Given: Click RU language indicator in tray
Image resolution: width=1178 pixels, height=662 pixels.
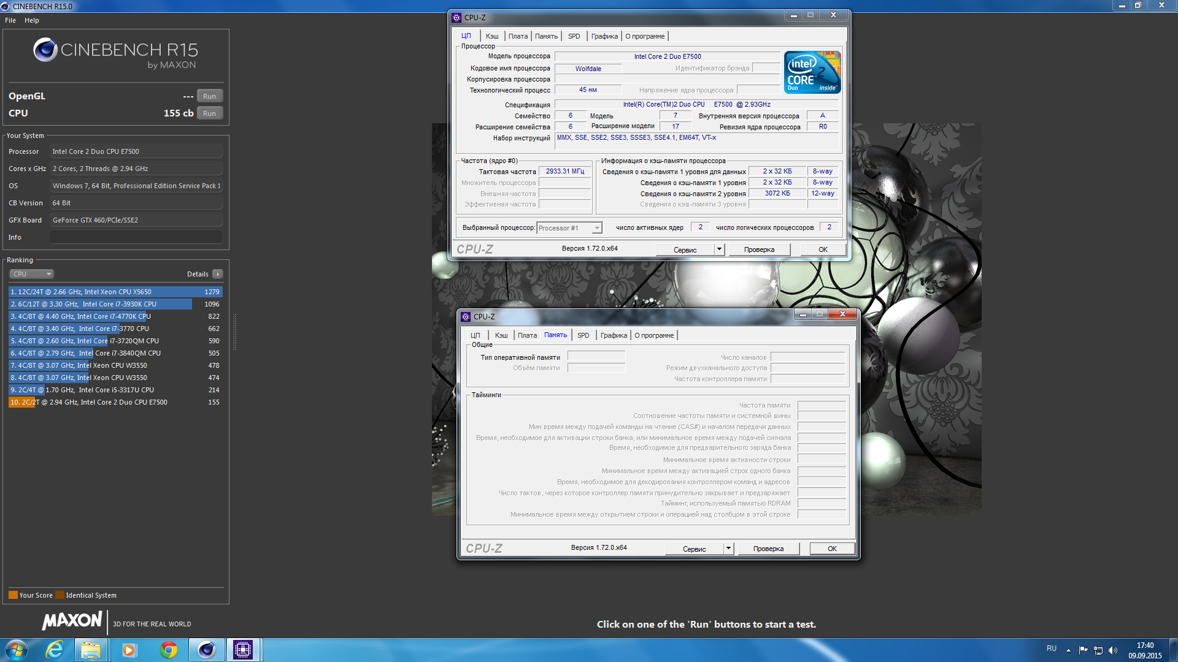Looking at the screenshot, I should pyautogui.click(x=1052, y=649).
